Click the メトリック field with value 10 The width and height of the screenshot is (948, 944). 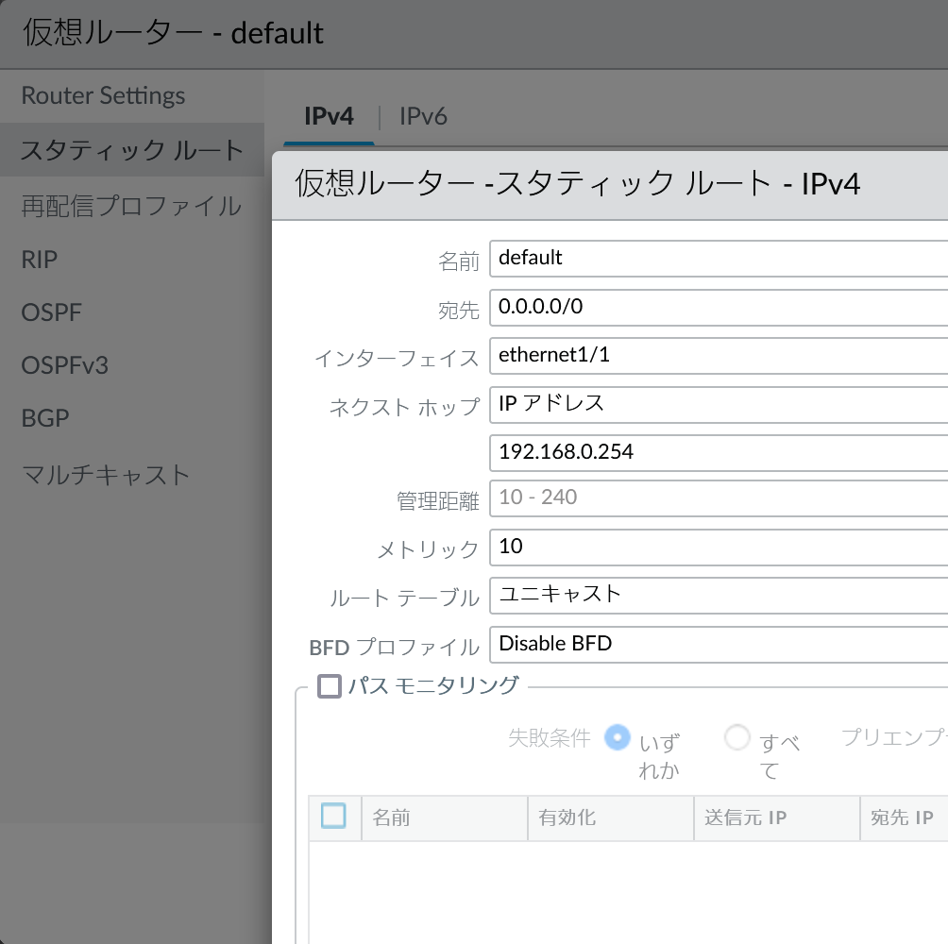tap(719, 547)
